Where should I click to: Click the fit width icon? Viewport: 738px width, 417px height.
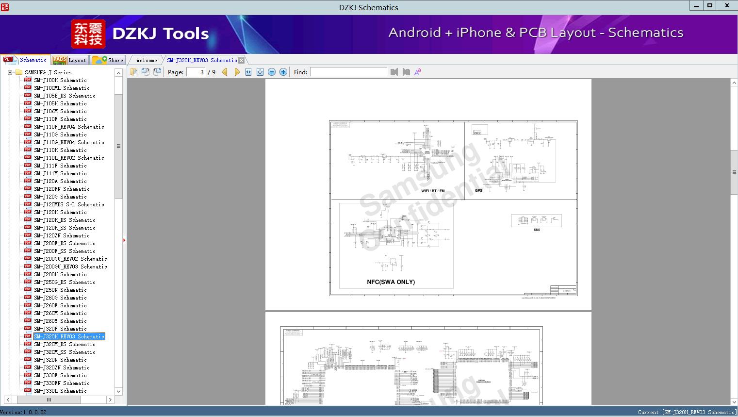[x=248, y=72]
